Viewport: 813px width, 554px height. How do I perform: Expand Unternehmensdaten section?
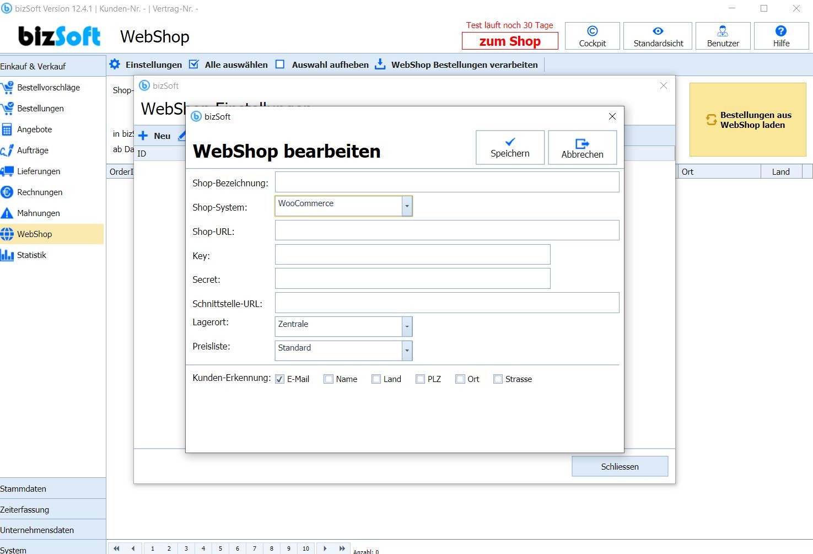[x=53, y=530]
